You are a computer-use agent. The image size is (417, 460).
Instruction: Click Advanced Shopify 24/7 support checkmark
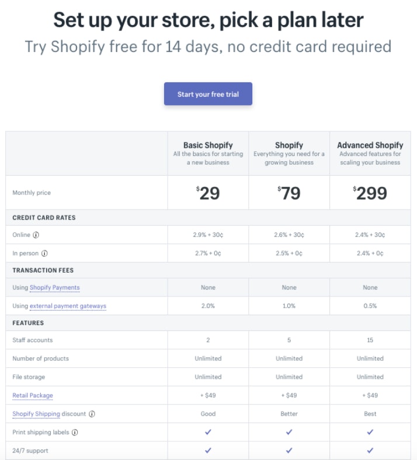(370, 450)
